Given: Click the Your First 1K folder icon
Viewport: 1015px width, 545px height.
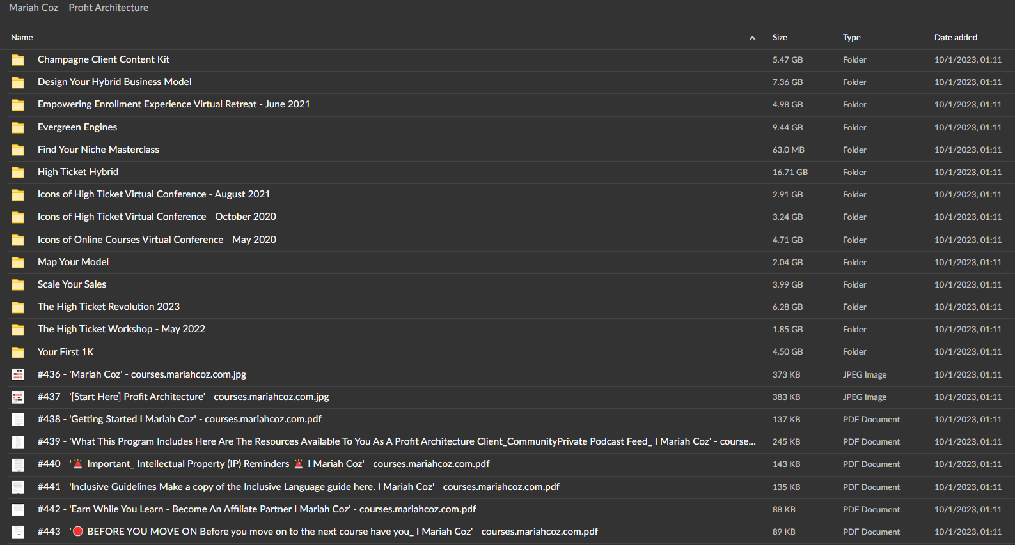Looking at the screenshot, I should coord(18,353).
